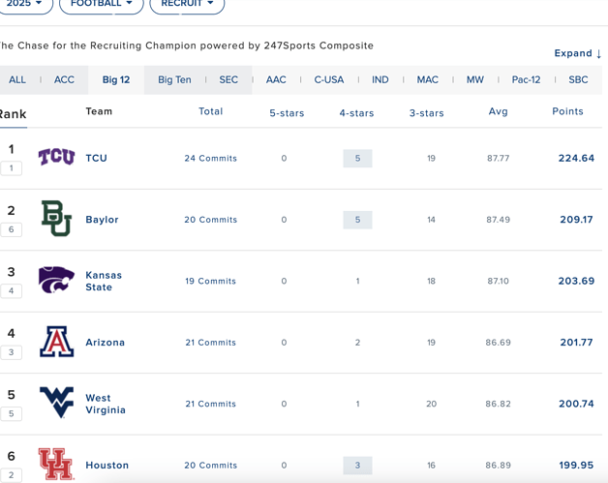This screenshot has width=608, height=483.
Task: Open the 2025 year dropdown
Action: 24,4
